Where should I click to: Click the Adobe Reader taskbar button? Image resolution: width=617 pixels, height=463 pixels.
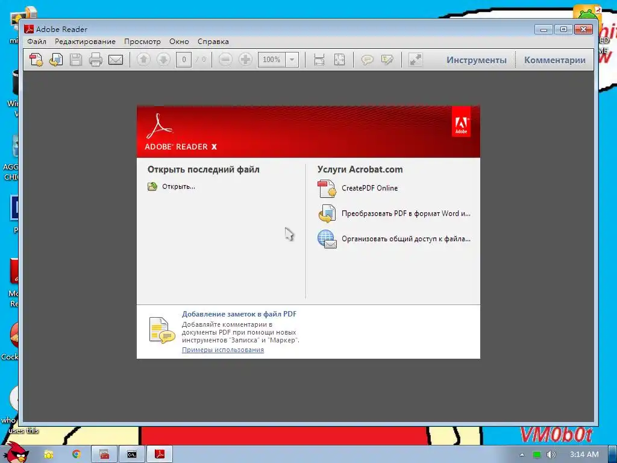(159, 455)
